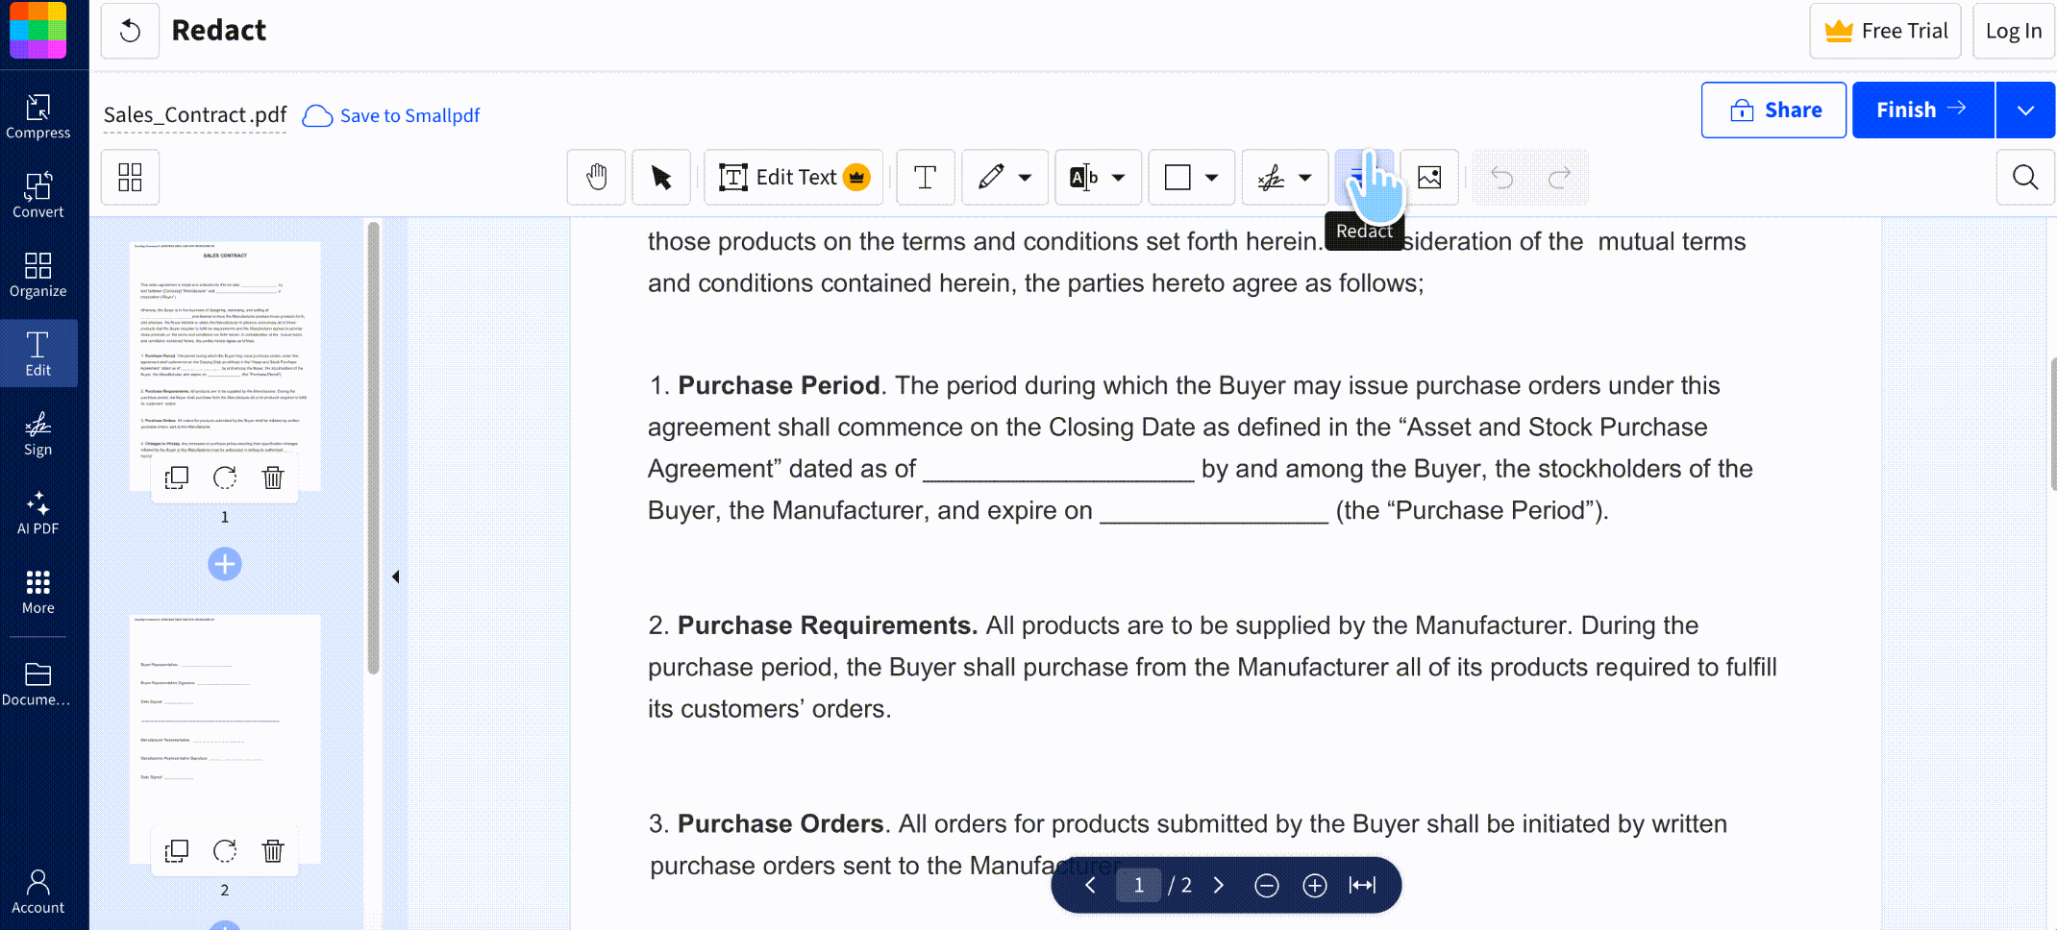Image resolution: width=2057 pixels, height=930 pixels.
Task: Expand the highlight tool dropdown arrow
Action: pos(1119,178)
